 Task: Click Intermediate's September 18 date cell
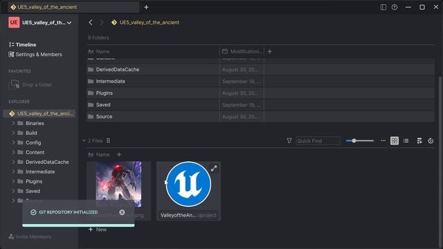tap(242, 82)
